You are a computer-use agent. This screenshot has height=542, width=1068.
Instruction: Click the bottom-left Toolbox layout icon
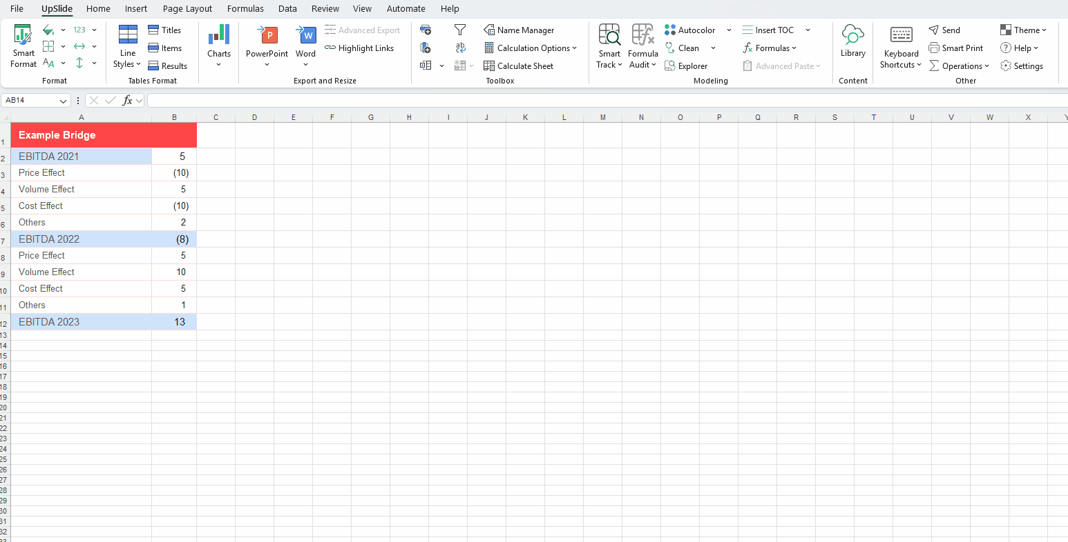pos(426,66)
